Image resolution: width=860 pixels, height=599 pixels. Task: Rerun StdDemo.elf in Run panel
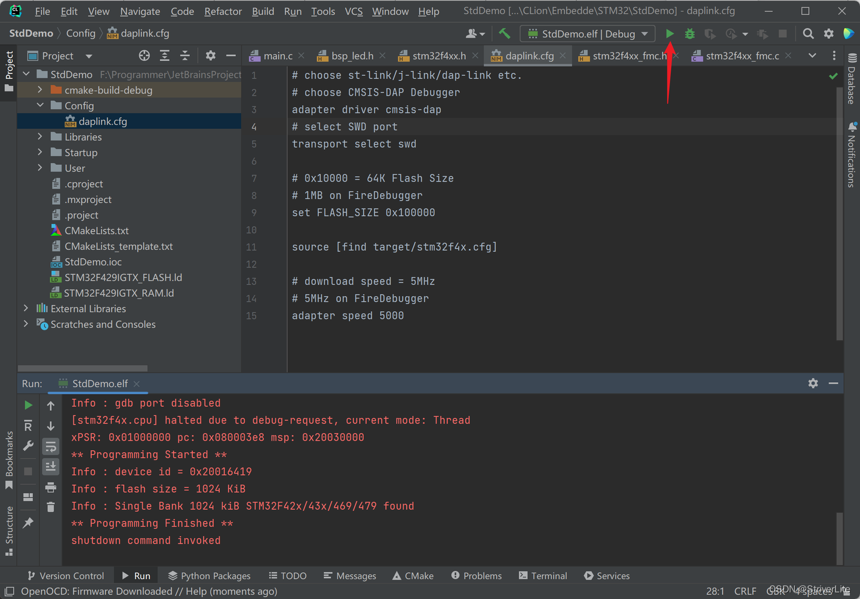point(28,406)
